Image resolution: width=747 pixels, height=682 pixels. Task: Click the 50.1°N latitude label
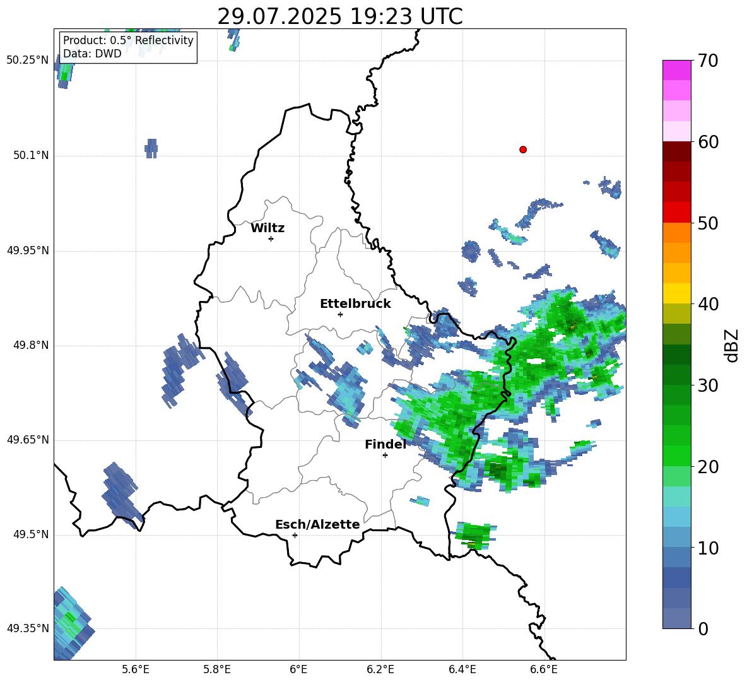coord(32,155)
